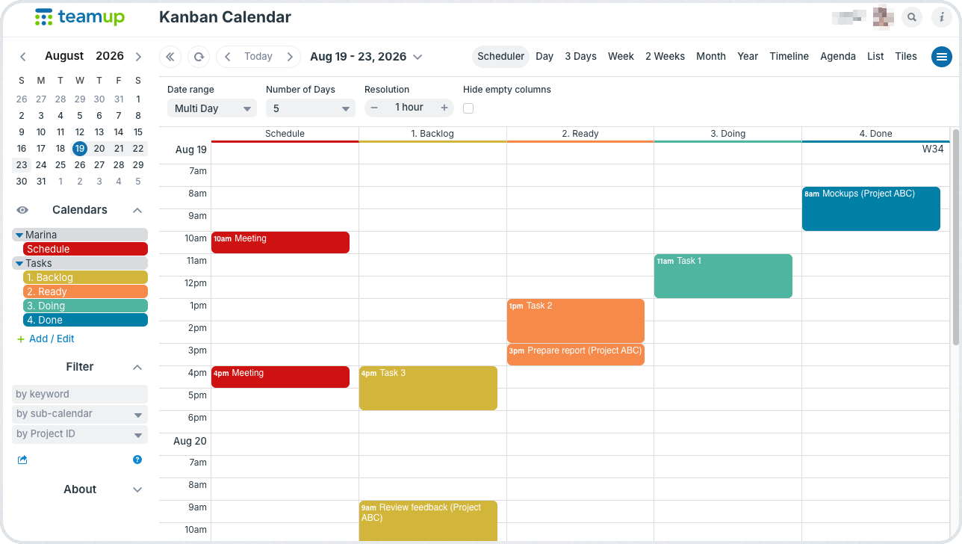The width and height of the screenshot is (962, 544).
Task: Click the Add / Edit link
Action: point(46,339)
